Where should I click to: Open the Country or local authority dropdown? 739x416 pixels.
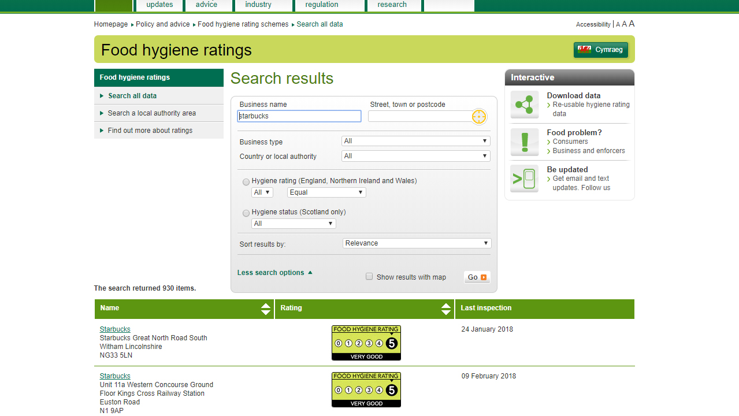[415, 156]
